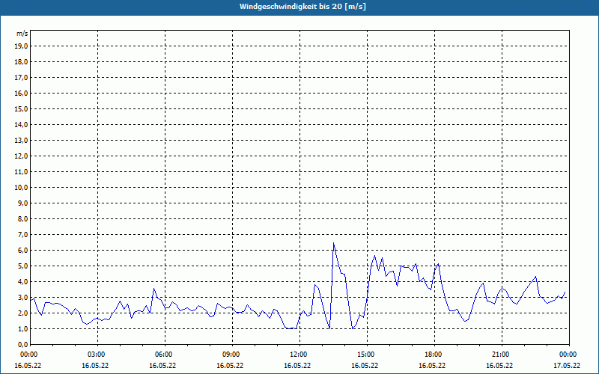Pick the "1,0" y-axis value

tap(22, 328)
